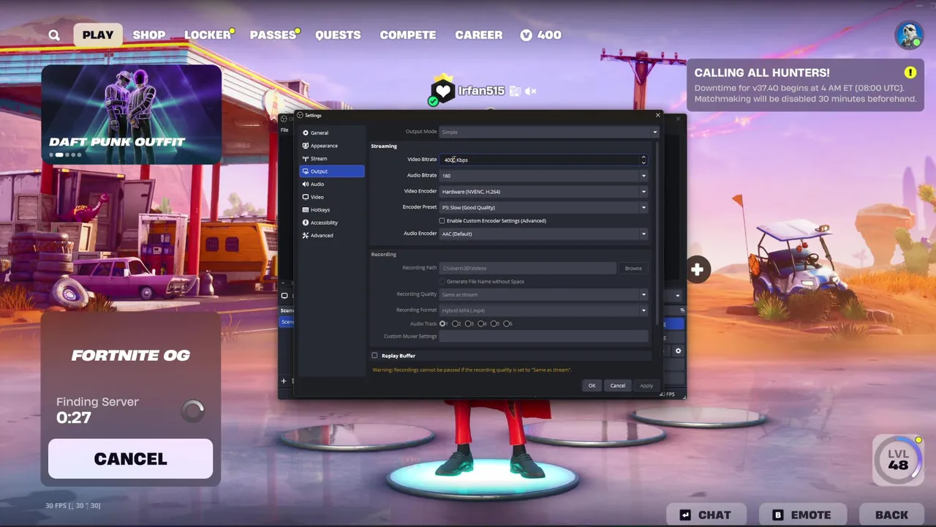
Task: Open the Calling All Hunters notification
Action: click(805, 85)
